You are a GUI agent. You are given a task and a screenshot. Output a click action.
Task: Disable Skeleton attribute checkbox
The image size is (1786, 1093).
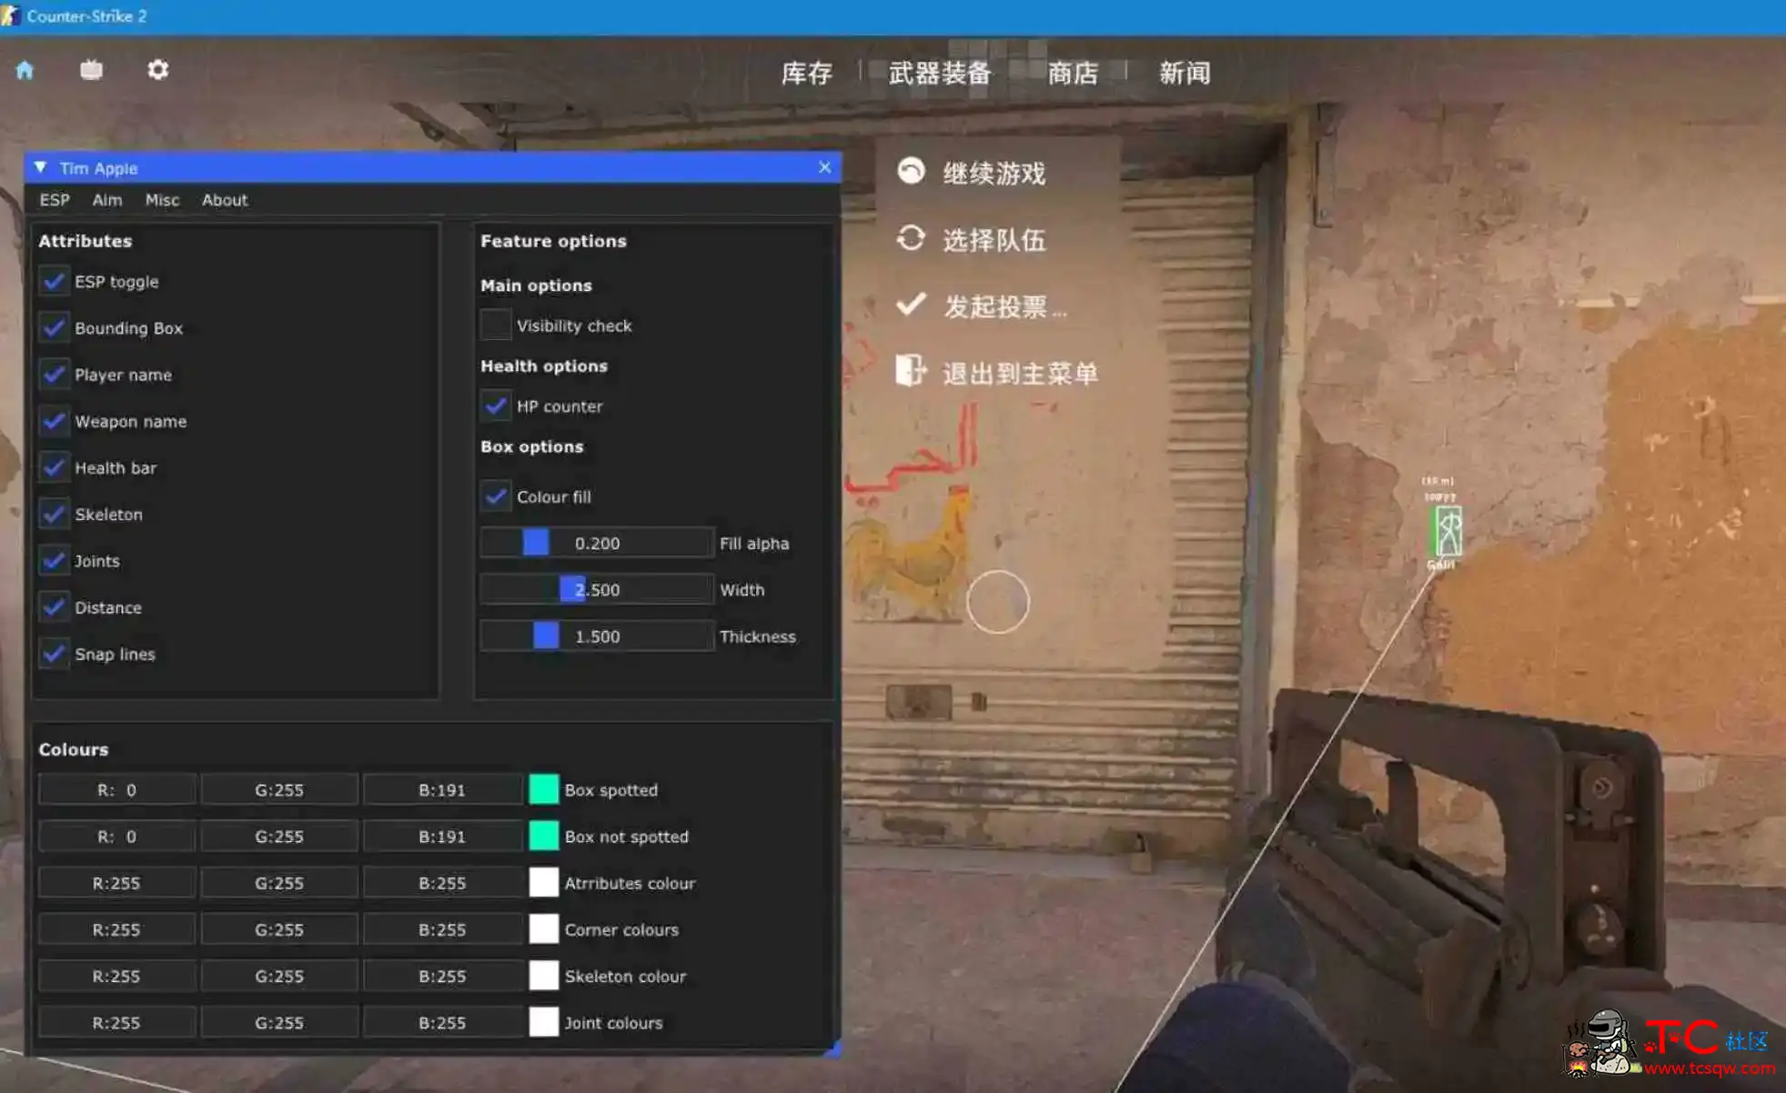point(52,514)
